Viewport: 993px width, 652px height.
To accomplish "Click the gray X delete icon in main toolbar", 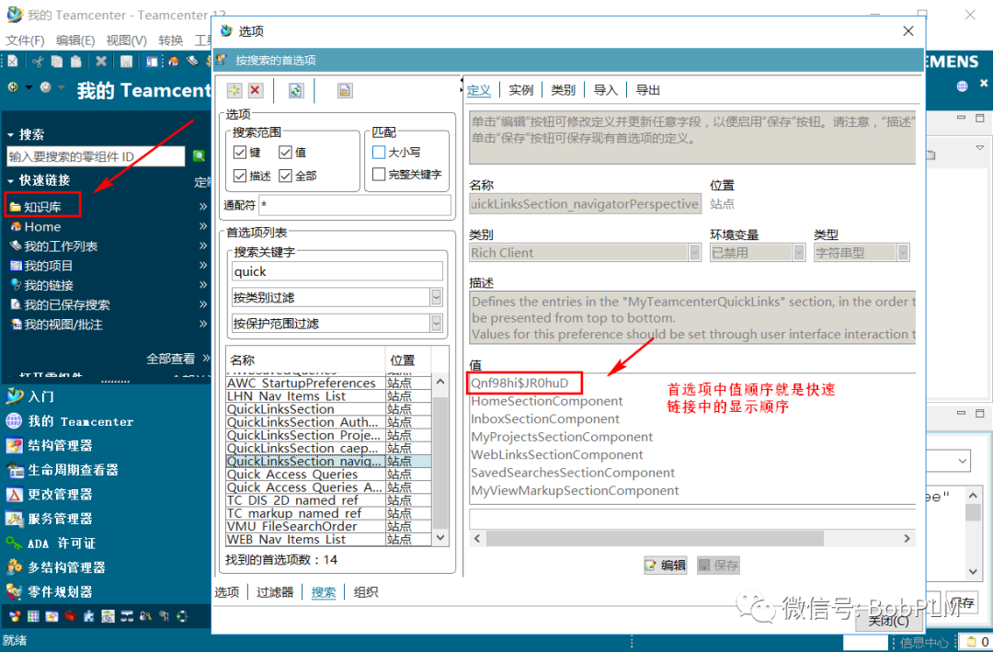I will 101,62.
